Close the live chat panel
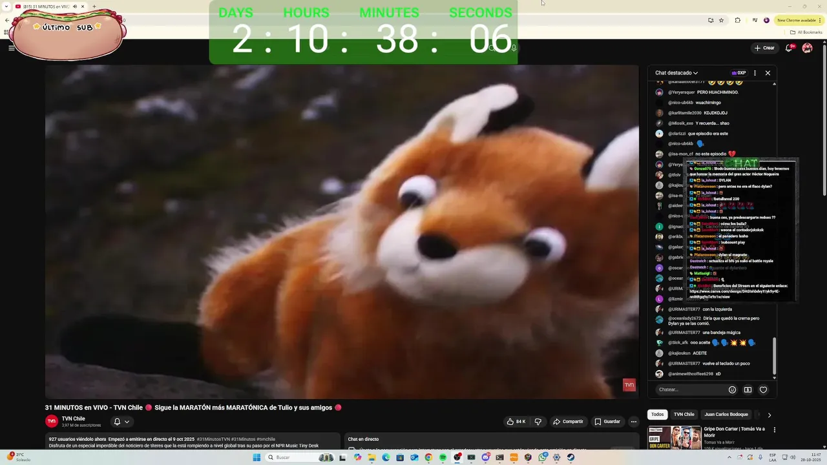The image size is (827, 465). [x=768, y=73]
